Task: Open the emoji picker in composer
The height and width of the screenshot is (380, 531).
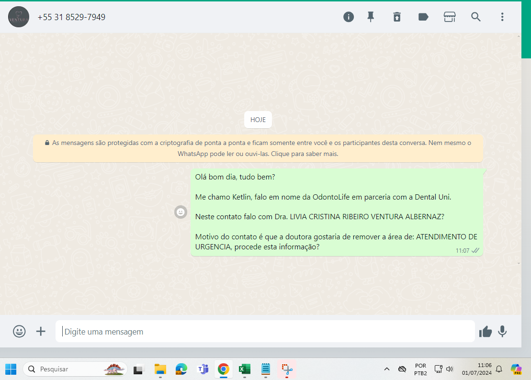Action: tap(19, 331)
